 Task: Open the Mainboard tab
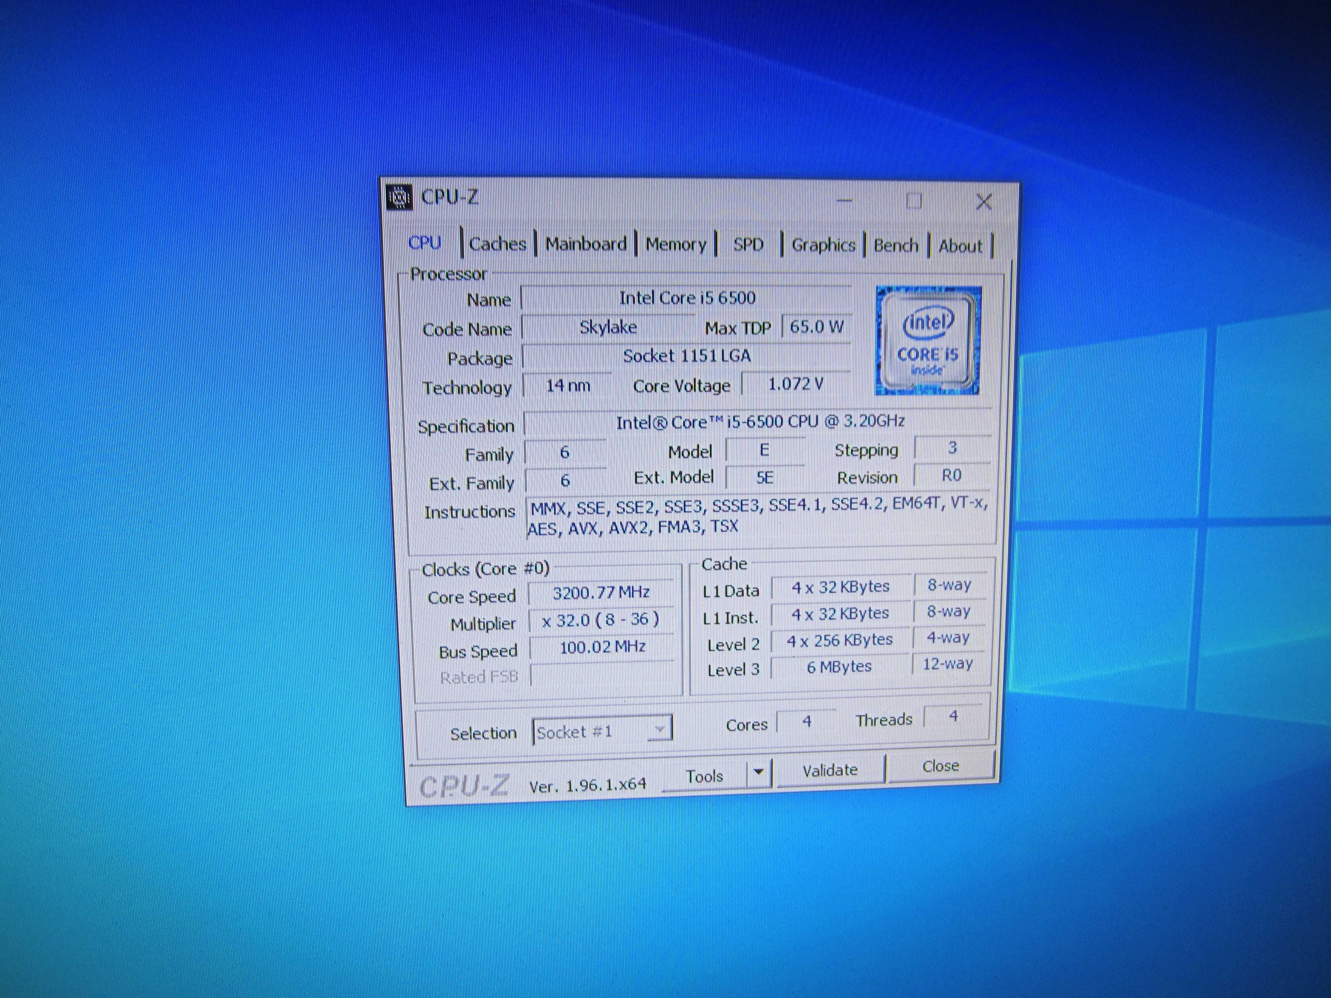[x=585, y=244]
